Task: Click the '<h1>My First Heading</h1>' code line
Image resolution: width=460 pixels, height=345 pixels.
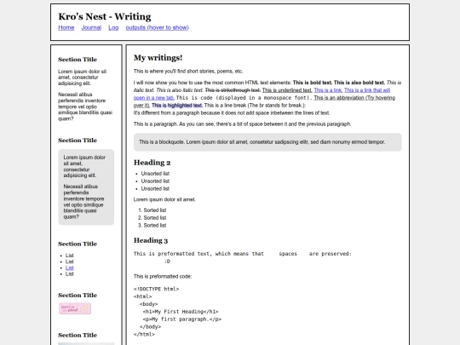Action: point(181,312)
